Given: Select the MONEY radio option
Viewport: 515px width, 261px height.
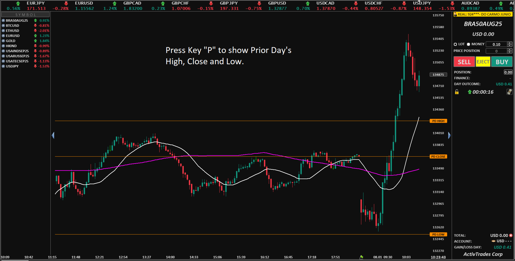Looking at the screenshot, I should (x=468, y=44).
